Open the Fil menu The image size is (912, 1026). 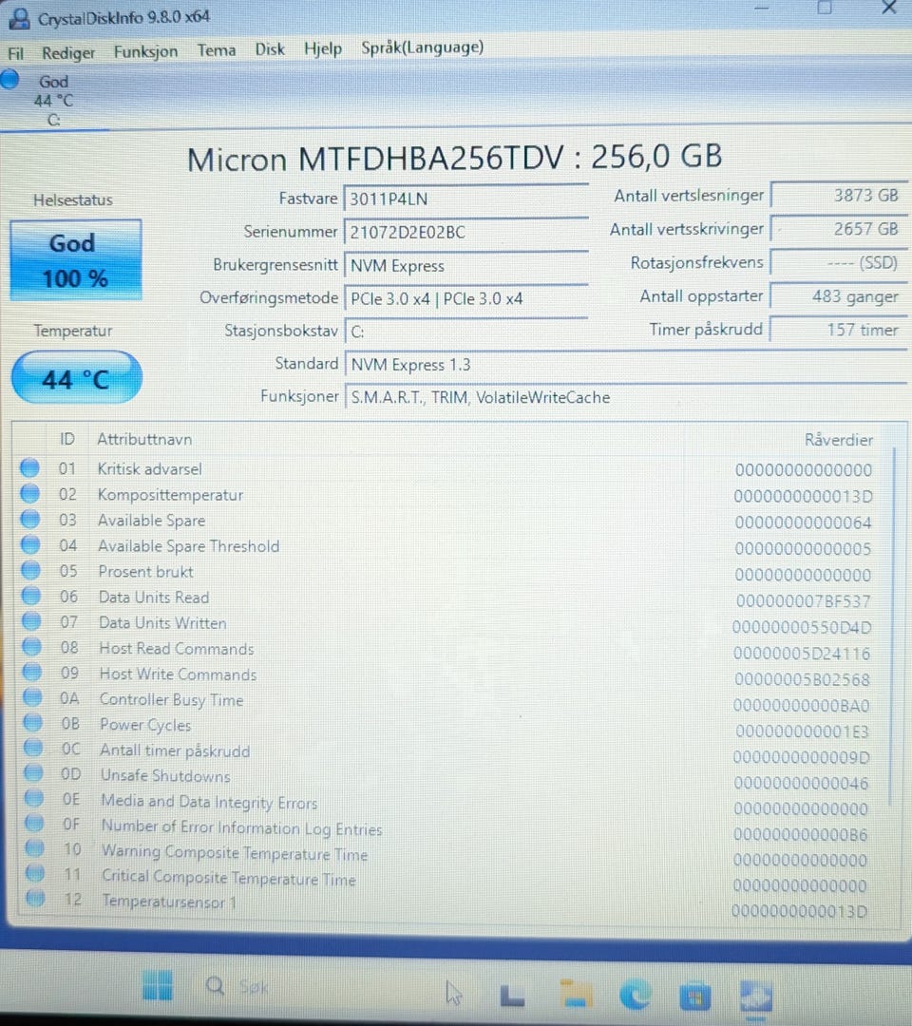[x=16, y=53]
